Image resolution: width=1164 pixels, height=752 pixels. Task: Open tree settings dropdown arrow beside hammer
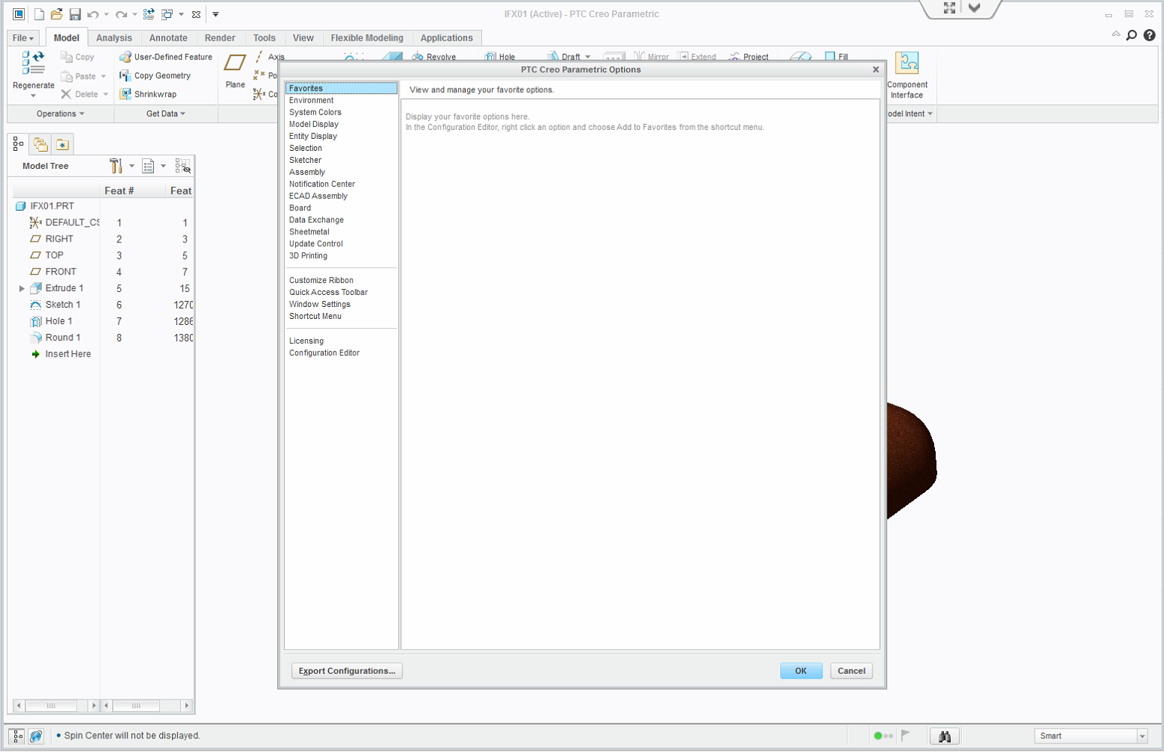tap(131, 166)
